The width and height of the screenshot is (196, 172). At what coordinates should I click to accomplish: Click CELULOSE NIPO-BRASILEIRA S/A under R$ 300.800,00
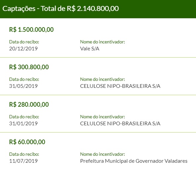(x=120, y=86)
